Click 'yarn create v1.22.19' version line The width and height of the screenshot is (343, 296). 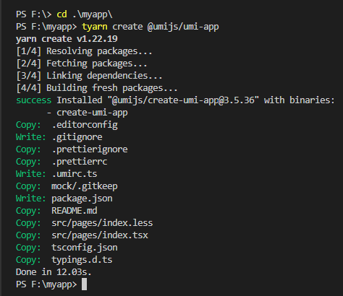point(67,39)
